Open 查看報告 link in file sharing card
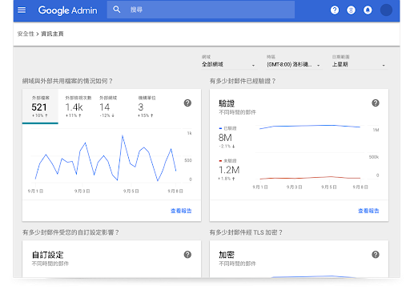This screenshot has width=410, height=290. click(x=181, y=211)
